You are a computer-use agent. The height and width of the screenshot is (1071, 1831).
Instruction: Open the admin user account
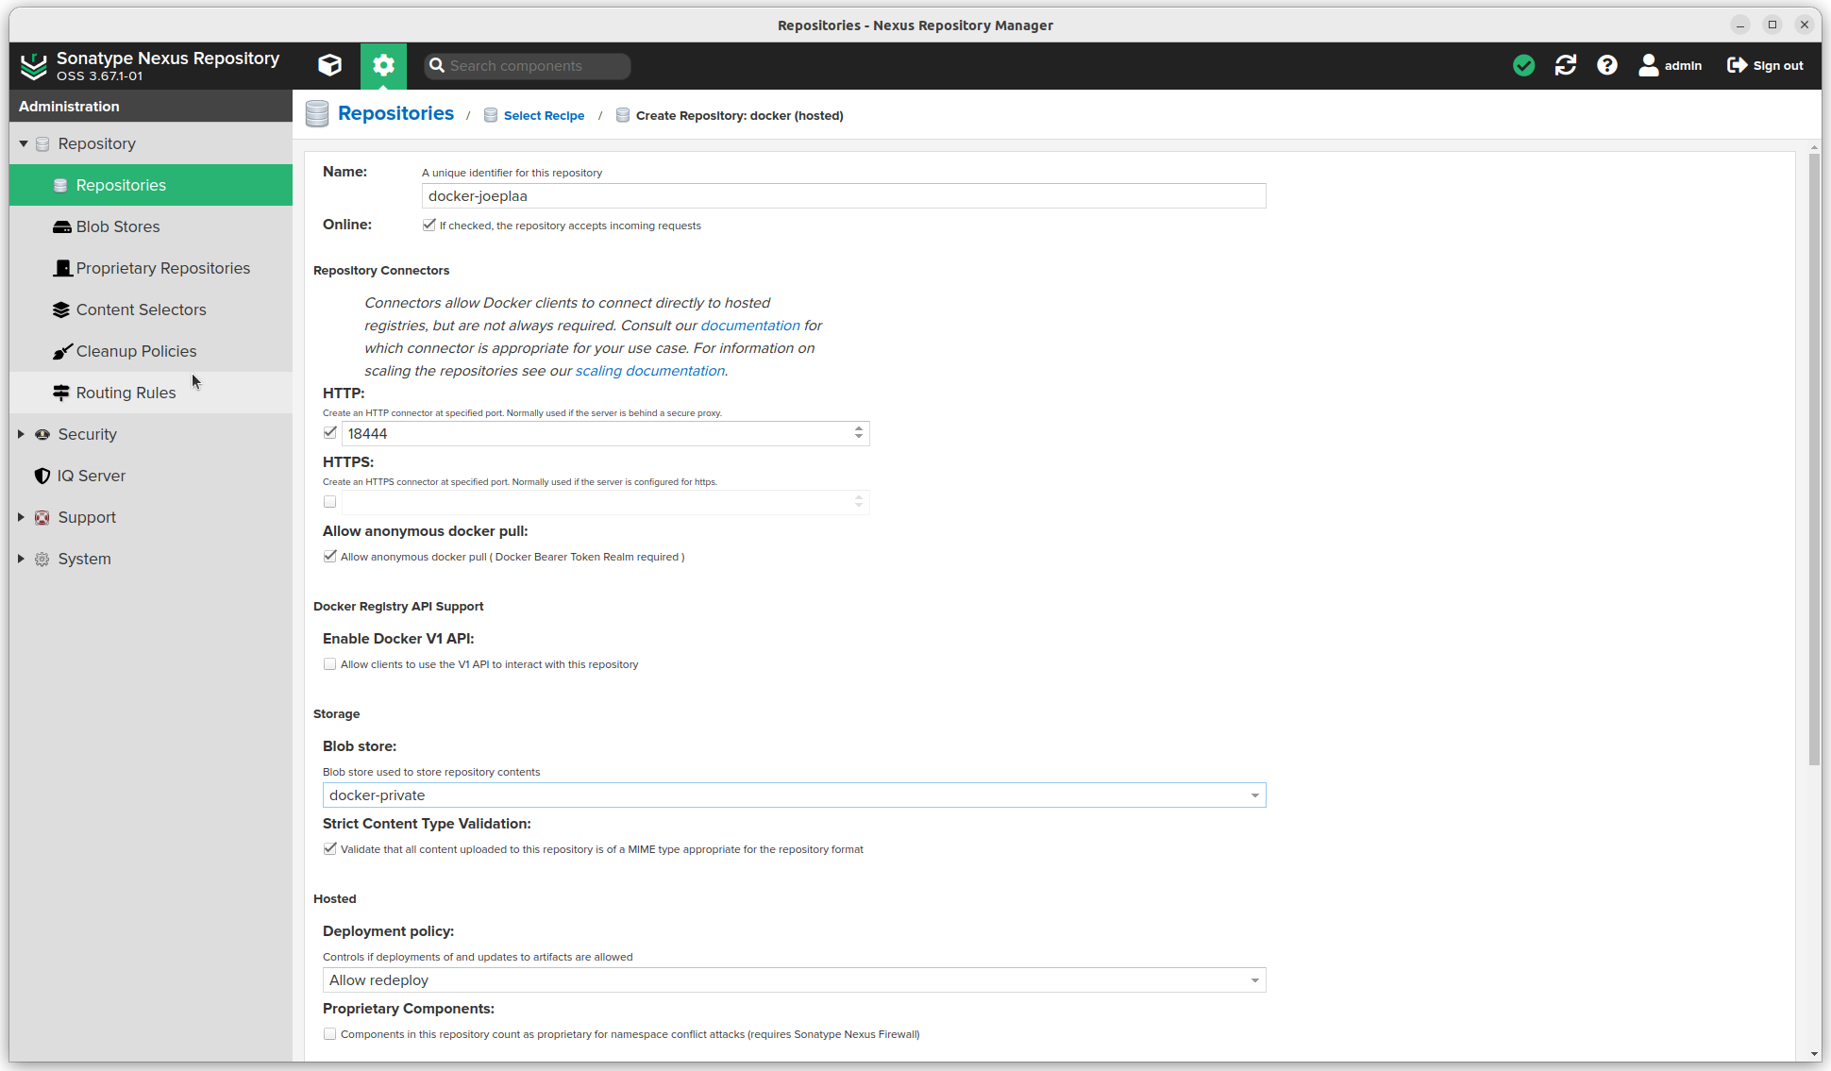tap(1671, 65)
